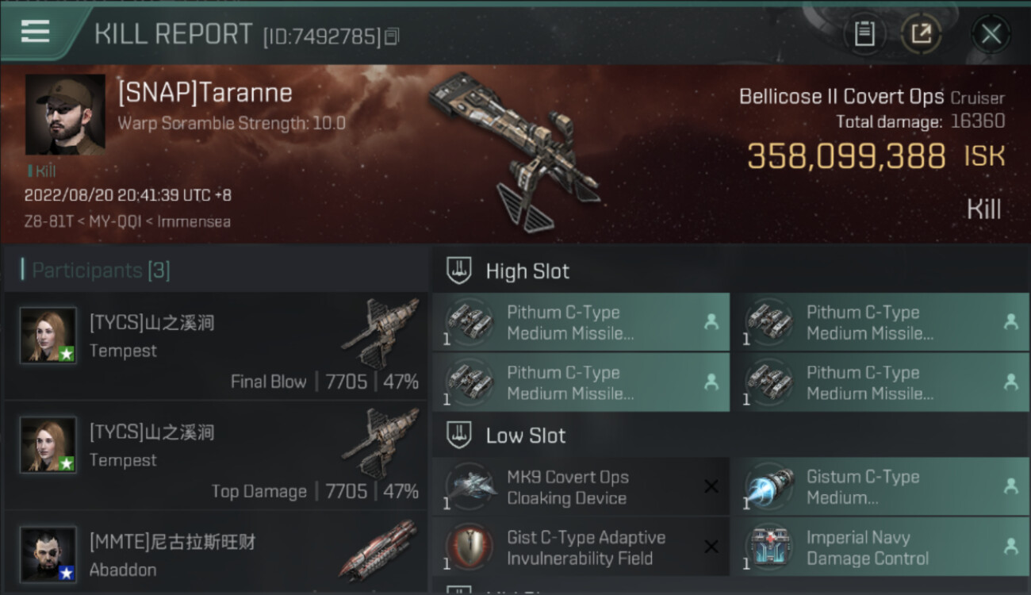View the Top Damage Tempest participant entry
This screenshot has height=595, width=1031.
[216, 455]
